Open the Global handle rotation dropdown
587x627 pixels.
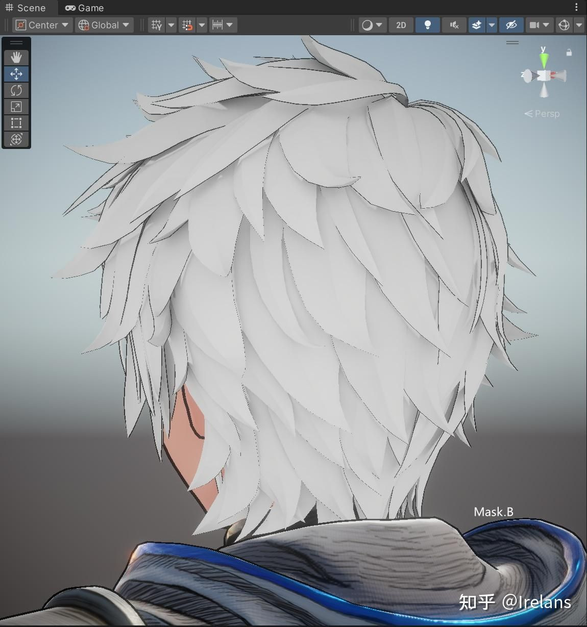pyautogui.click(x=104, y=25)
